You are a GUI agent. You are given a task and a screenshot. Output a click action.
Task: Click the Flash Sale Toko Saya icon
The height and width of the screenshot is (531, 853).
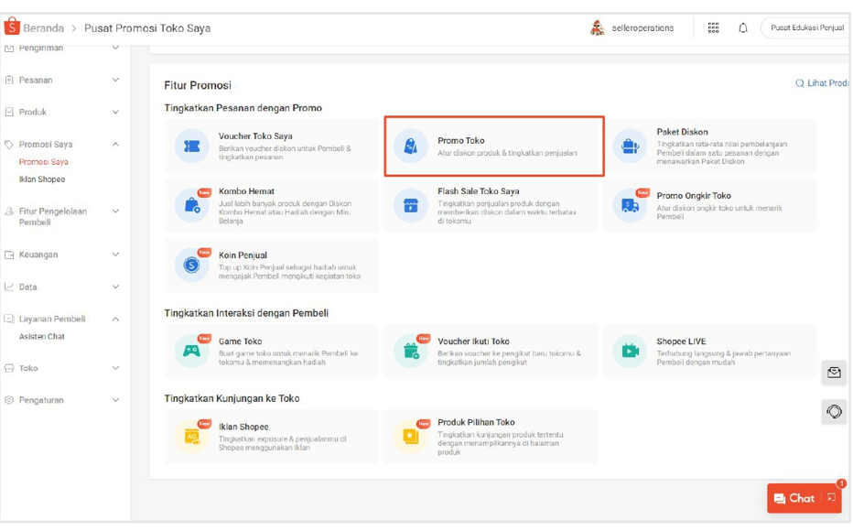(411, 206)
